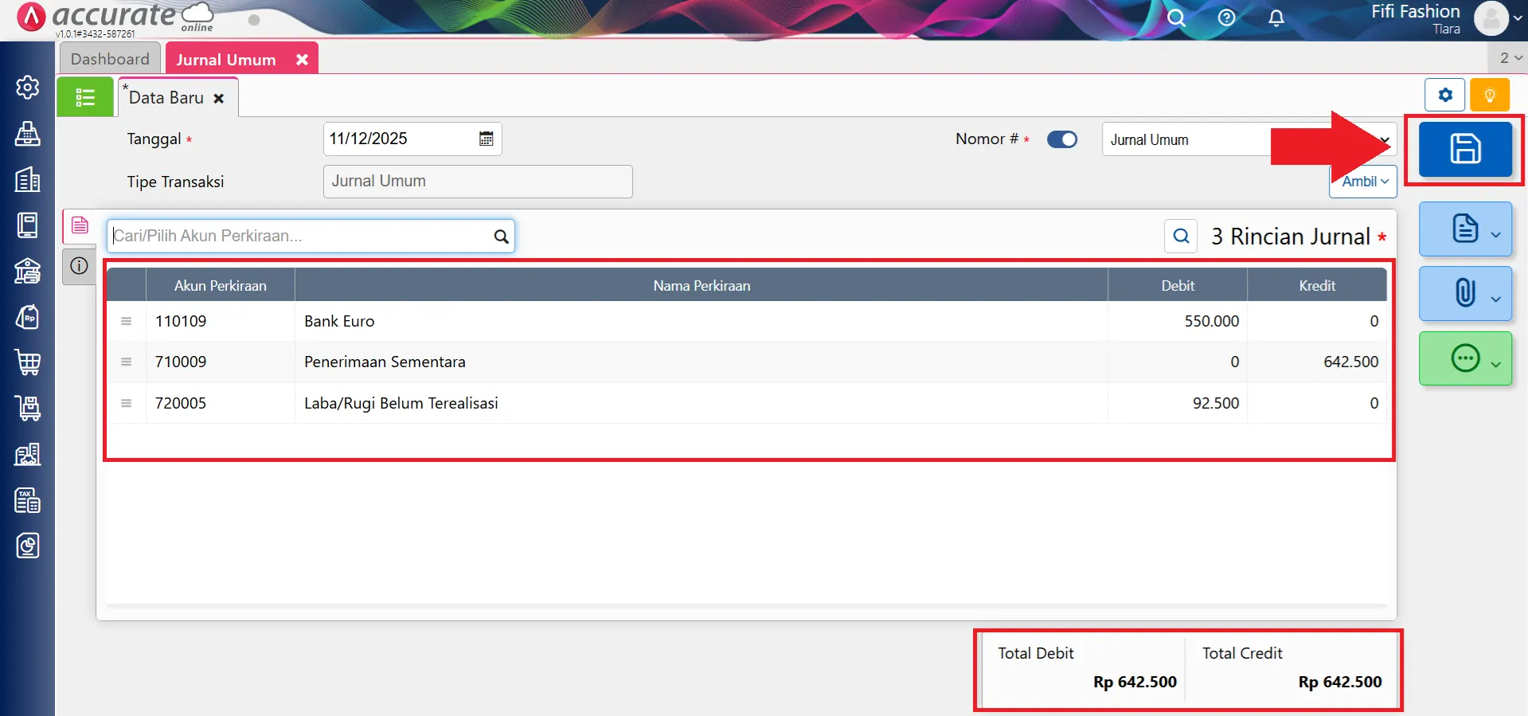This screenshot has width=1528, height=716.
Task: Click the search magnifier in top header
Action: 1176,18
